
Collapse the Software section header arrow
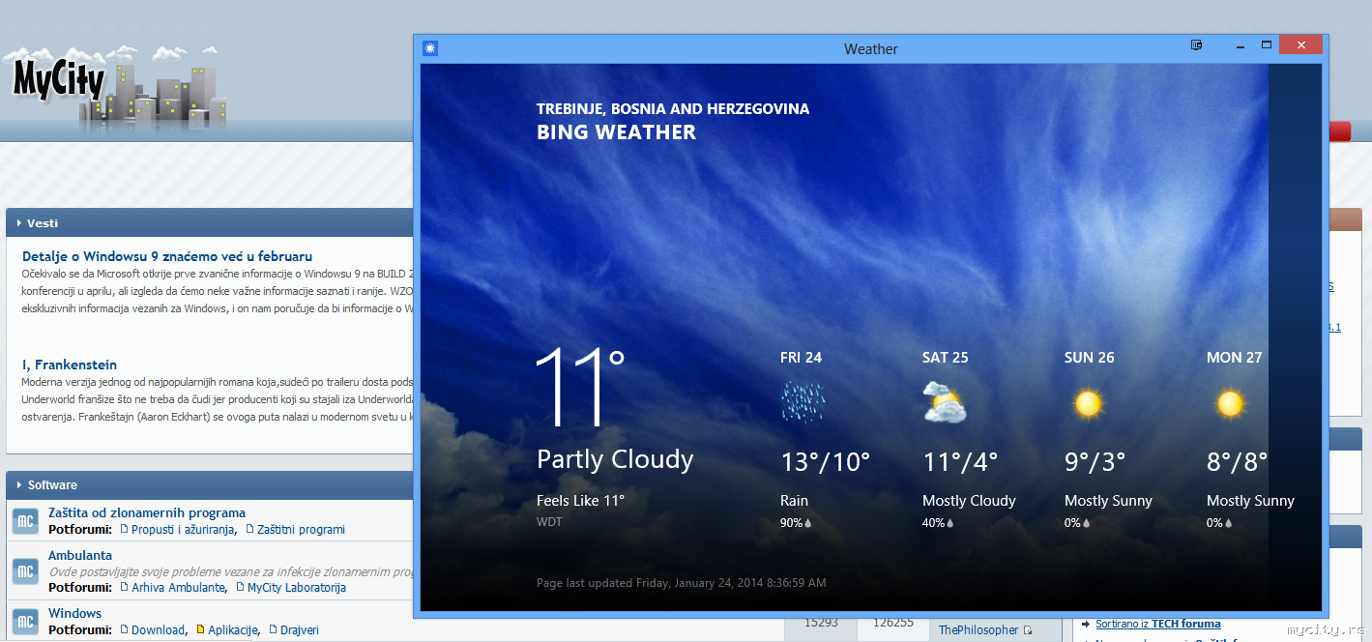18,485
